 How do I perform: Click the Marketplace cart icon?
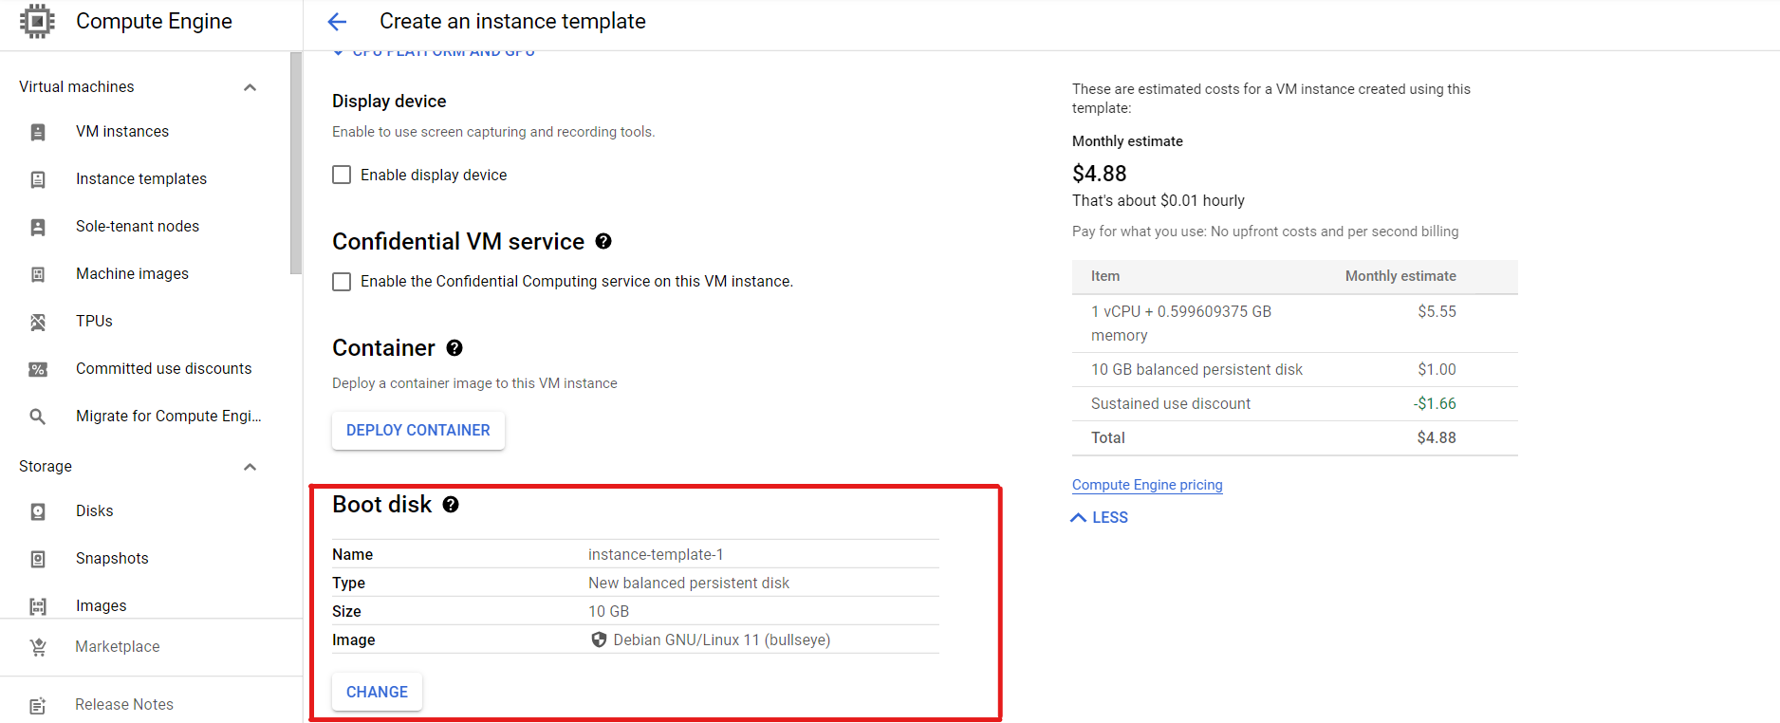point(38,647)
